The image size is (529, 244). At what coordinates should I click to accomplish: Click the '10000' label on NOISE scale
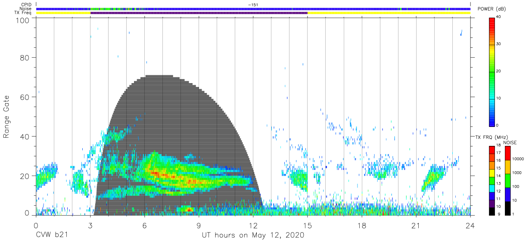click(518, 159)
